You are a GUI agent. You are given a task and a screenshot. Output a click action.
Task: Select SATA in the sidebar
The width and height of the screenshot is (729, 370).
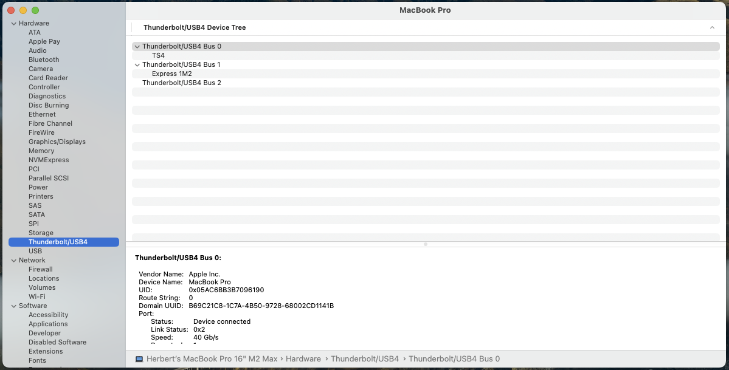coord(36,214)
